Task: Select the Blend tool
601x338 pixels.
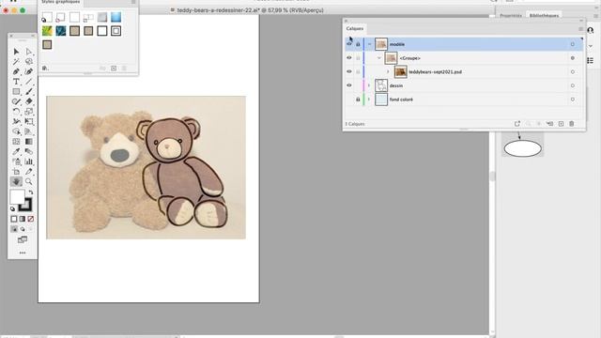Action: [x=29, y=151]
